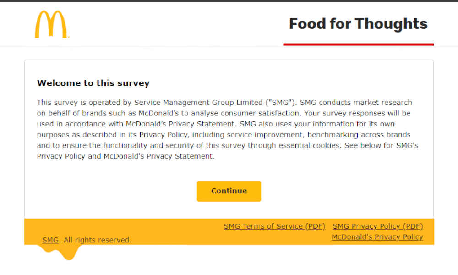Click the Continue button
The width and height of the screenshot is (458, 275).
pyautogui.click(x=229, y=192)
